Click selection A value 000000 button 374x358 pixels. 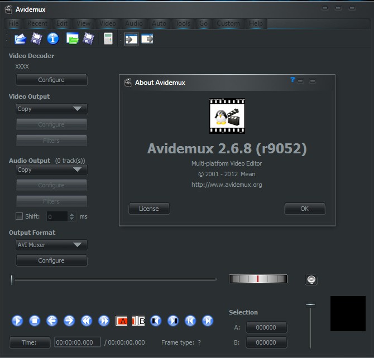266,327
